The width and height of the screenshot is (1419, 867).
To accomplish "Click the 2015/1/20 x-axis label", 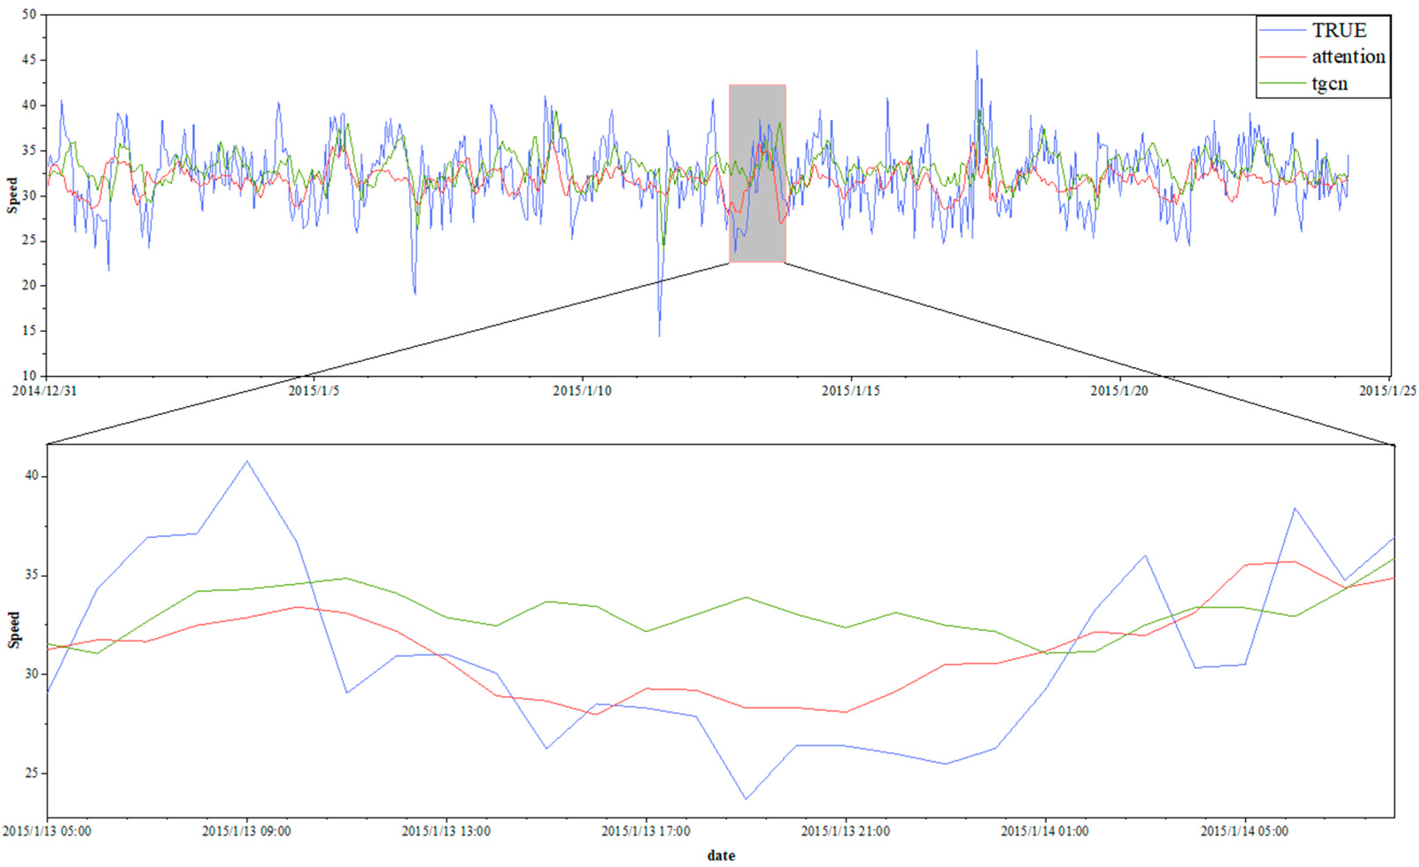I will click(x=1119, y=391).
